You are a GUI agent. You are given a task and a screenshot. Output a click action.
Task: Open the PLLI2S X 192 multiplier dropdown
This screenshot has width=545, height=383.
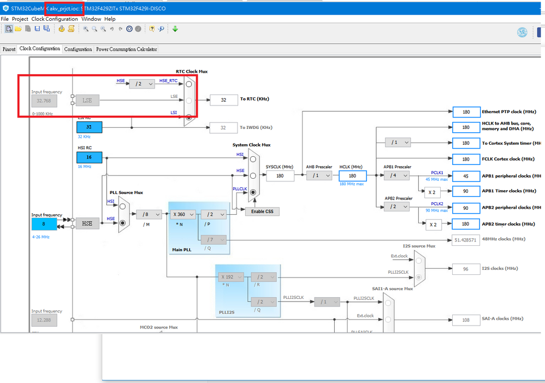pos(231,277)
